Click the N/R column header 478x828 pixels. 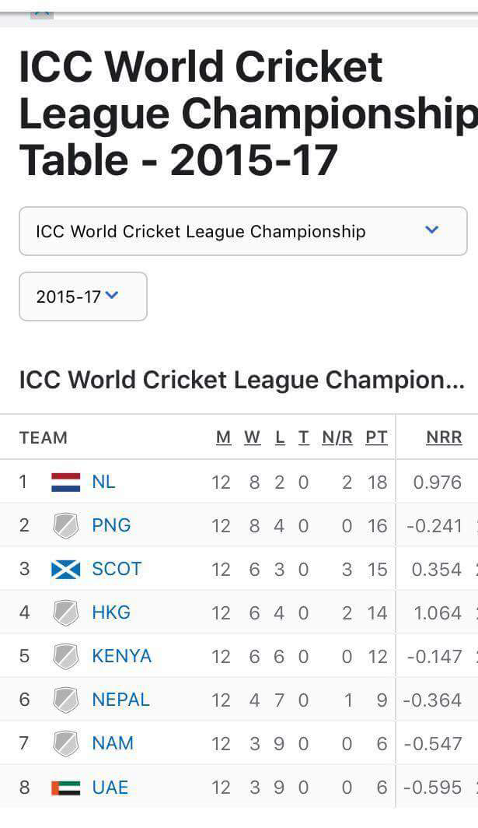[337, 438]
